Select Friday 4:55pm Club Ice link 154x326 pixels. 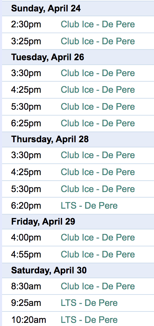tap(98, 254)
